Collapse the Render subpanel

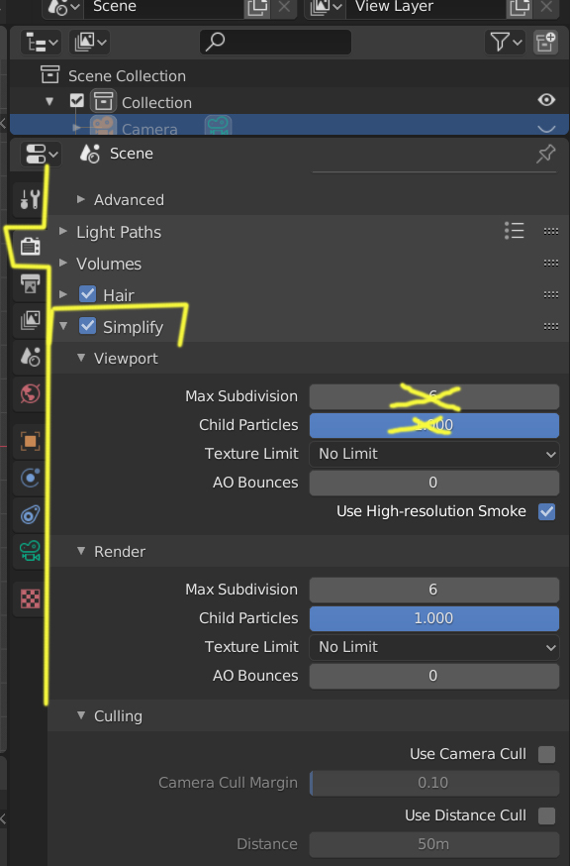(81, 551)
